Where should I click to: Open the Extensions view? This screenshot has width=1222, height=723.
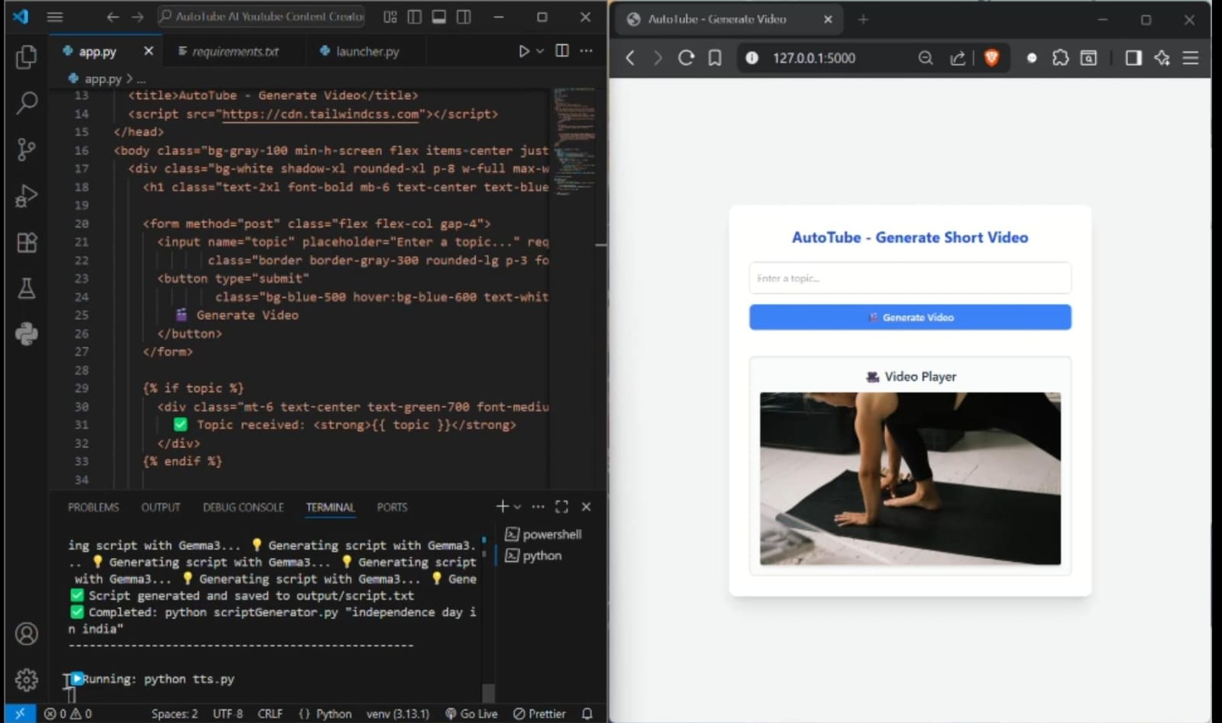click(x=26, y=243)
